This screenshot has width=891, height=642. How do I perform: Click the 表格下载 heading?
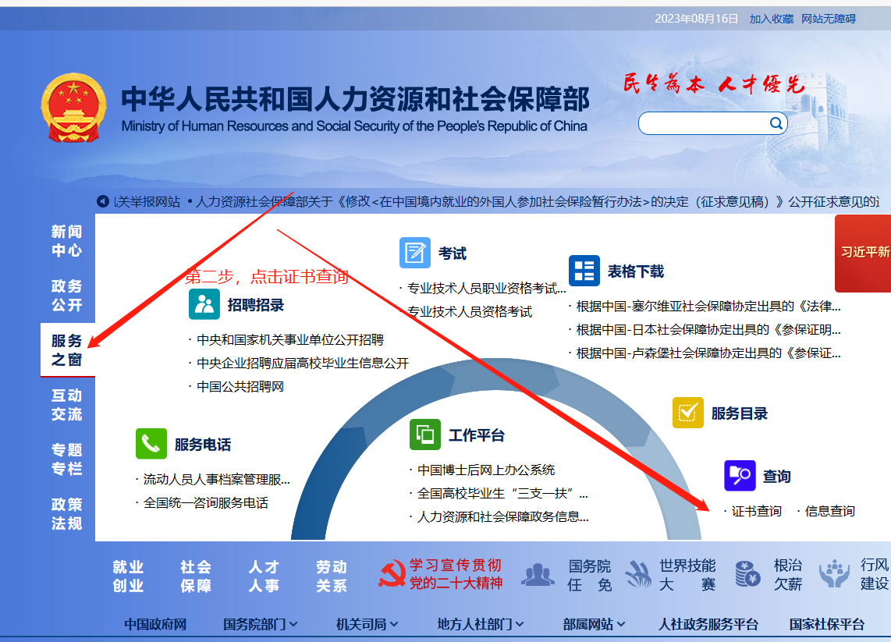636,271
